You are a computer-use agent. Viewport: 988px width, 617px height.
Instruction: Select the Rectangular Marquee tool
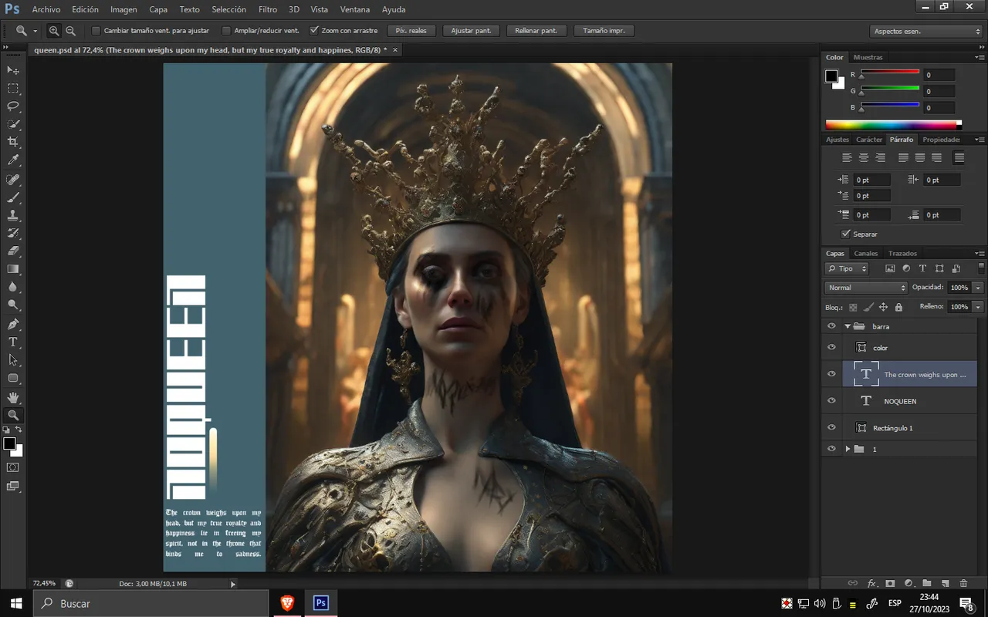[x=13, y=88]
